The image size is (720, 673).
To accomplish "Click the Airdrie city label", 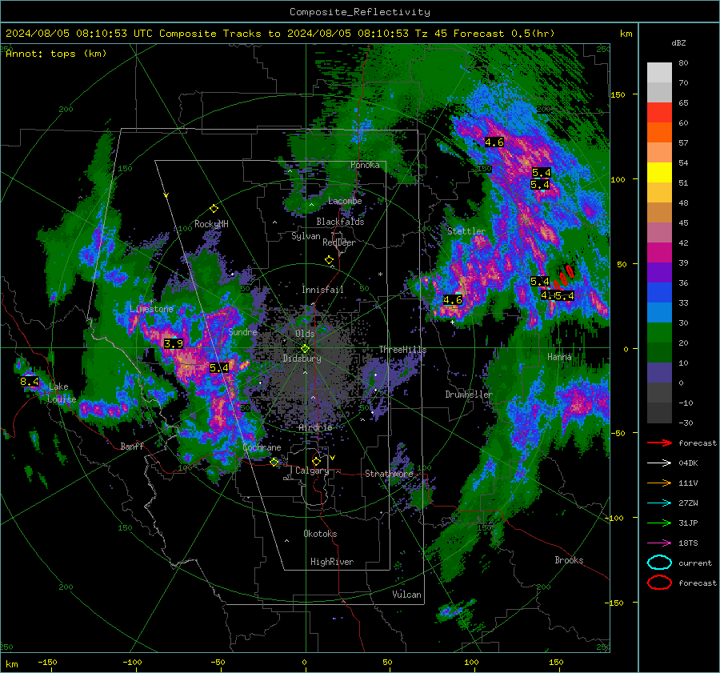I will point(315,427).
